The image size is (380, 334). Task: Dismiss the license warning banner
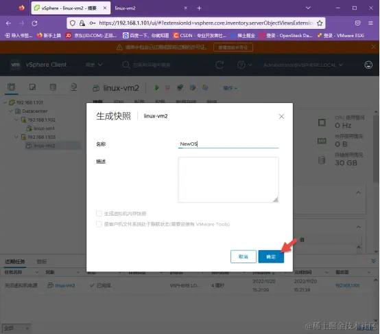click(373, 47)
